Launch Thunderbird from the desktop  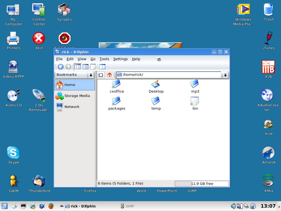[x=39, y=184]
